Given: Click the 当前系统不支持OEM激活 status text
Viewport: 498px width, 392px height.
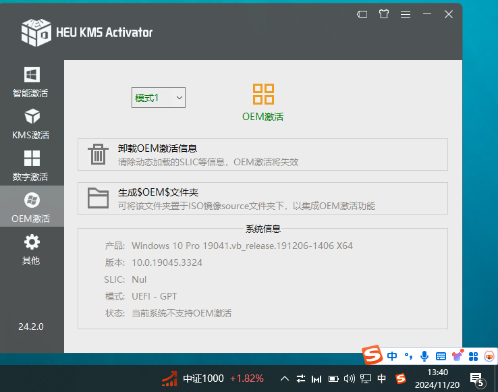Looking at the screenshot, I should pyautogui.click(x=182, y=313).
